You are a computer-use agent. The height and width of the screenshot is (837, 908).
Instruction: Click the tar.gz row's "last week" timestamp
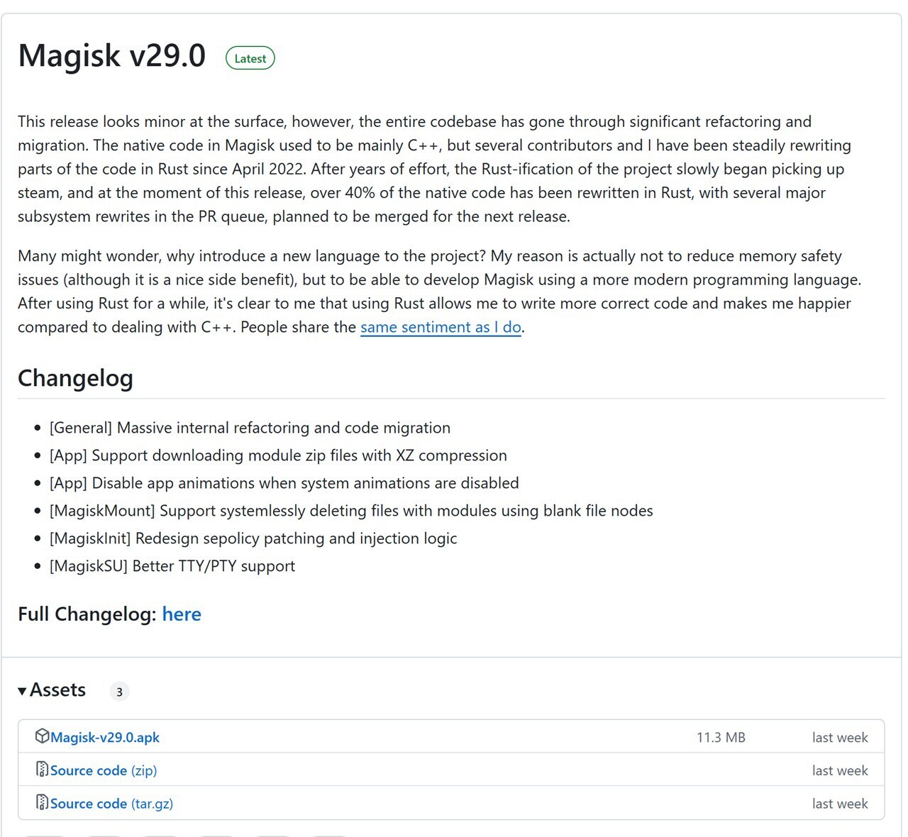click(840, 804)
